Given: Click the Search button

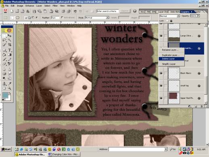Looking at the screenshot, I should [x=125, y=11].
